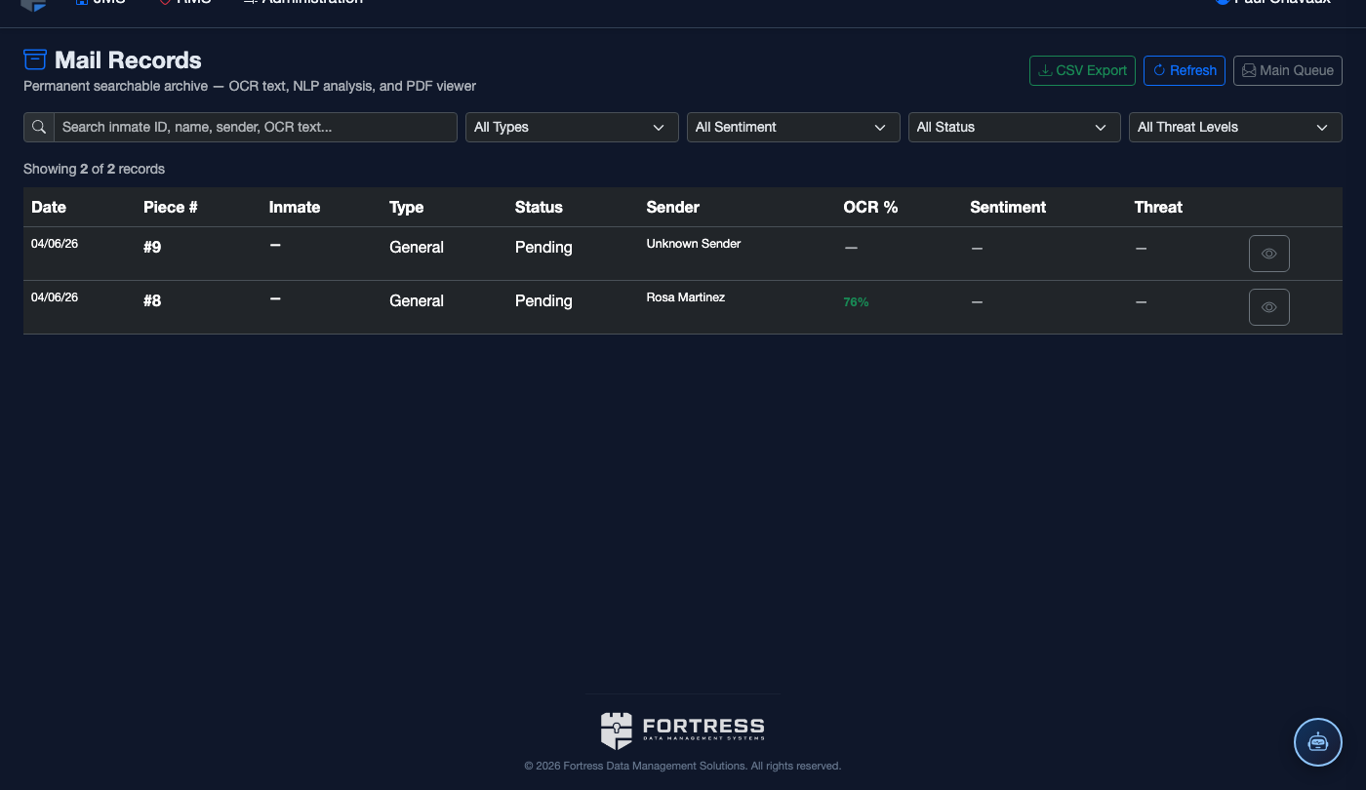Screen dimensions: 1366x790
Task: Click the Status column header
Action: [539, 207]
